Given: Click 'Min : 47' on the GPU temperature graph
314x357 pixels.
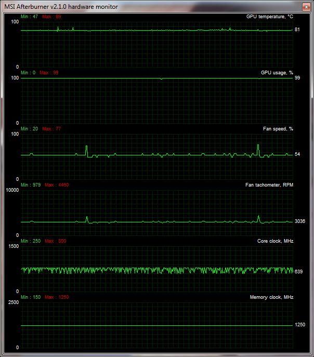Looking at the screenshot, I should pyautogui.click(x=30, y=17).
